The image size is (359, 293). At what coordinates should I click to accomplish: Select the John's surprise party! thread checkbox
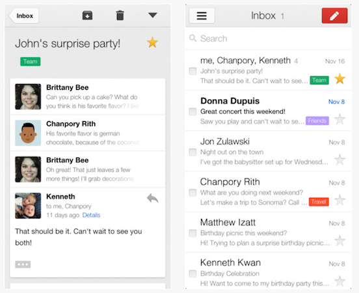click(193, 71)
